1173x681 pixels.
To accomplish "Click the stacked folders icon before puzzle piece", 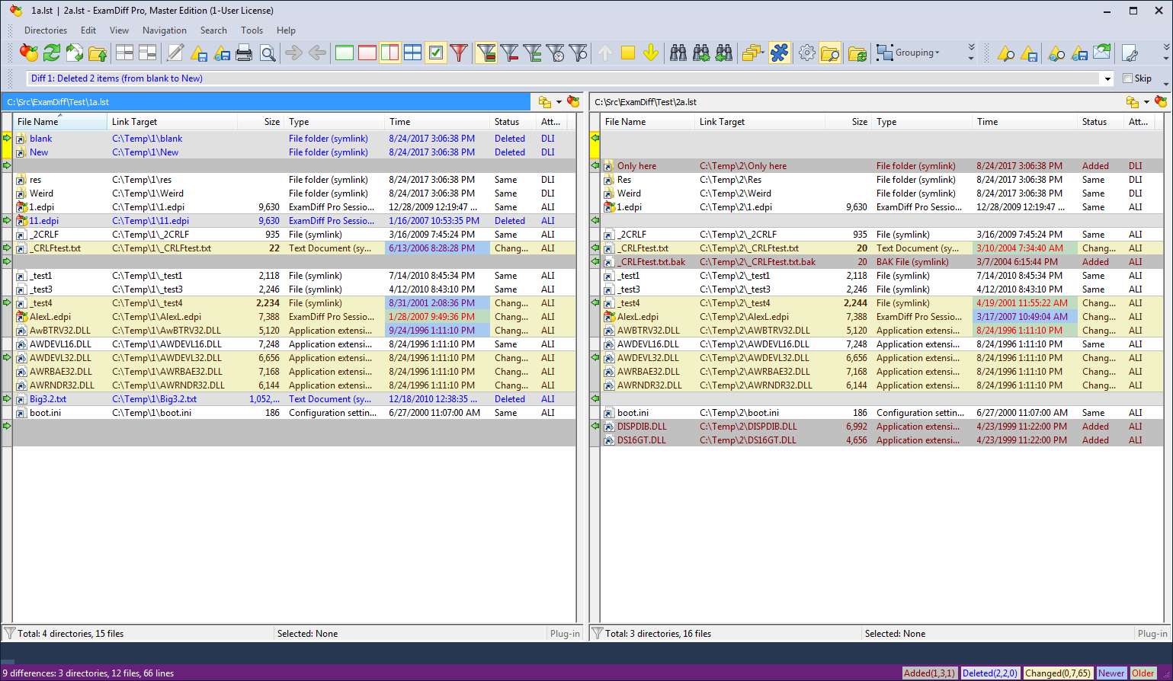I will [x=752, y=53].
